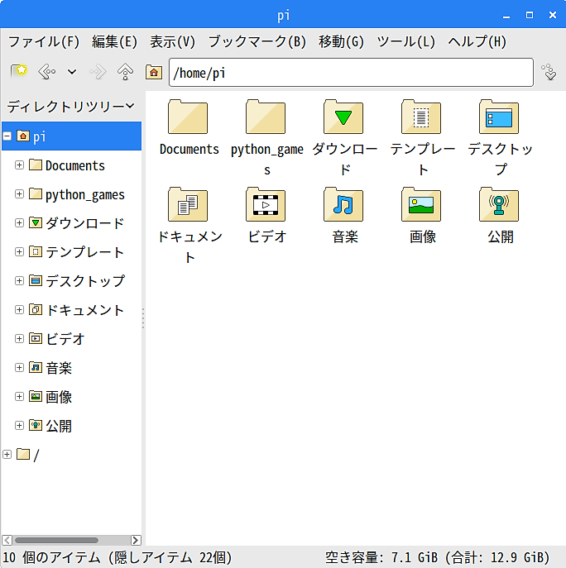Close the pi window
Viewport: 566px width, 568px height.
[x=553, y=15]
